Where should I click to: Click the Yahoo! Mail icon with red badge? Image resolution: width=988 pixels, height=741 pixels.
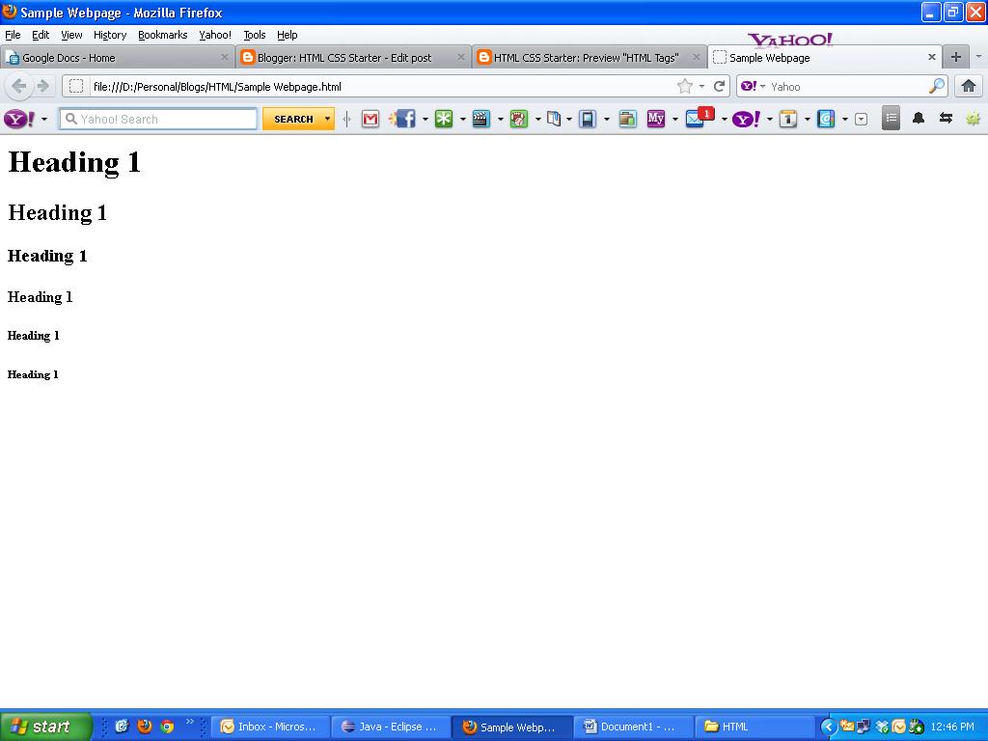click(x=697, y=119)
